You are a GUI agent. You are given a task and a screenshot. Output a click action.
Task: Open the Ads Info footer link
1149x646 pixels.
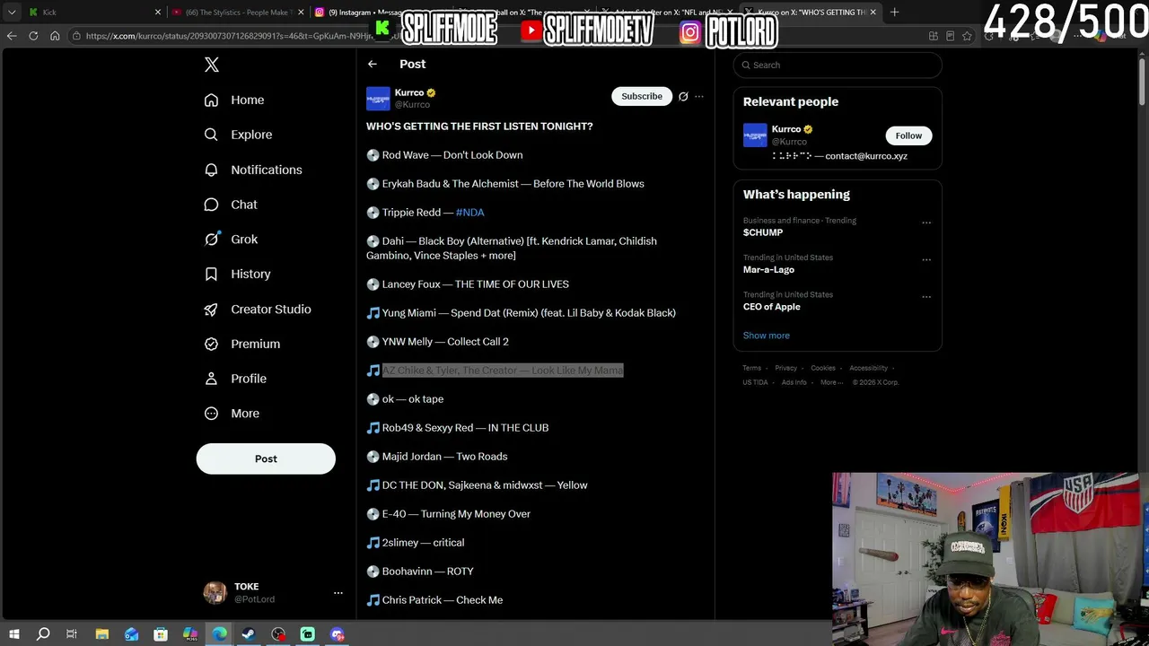[794, 382]
